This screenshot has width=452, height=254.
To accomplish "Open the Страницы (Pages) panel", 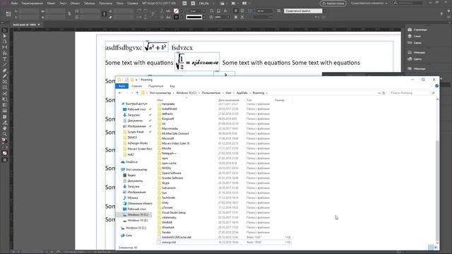I will coord(417,30).
